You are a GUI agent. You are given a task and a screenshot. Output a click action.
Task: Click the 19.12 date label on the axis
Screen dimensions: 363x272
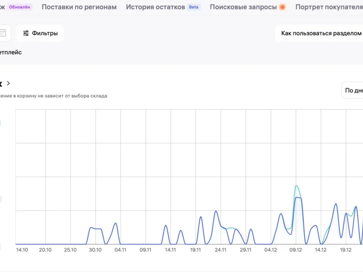(x=346, y=249)
